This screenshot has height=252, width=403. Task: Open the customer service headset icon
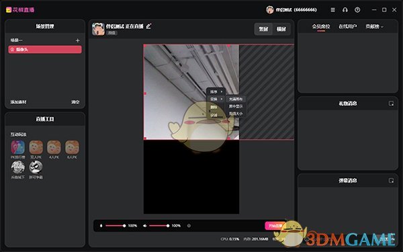[345, 10]
